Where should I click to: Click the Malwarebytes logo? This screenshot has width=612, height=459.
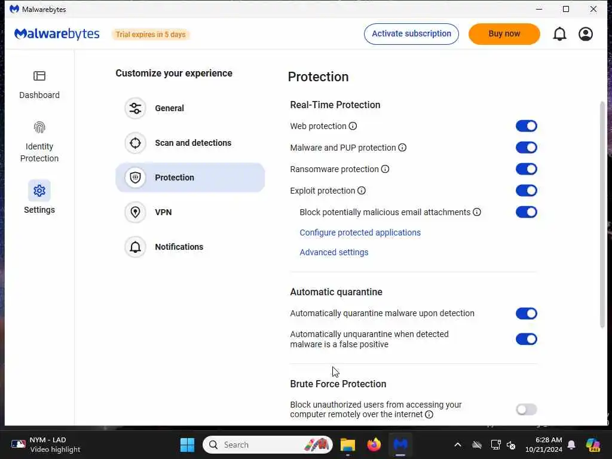pyautogui.click(x=57, y=34)
